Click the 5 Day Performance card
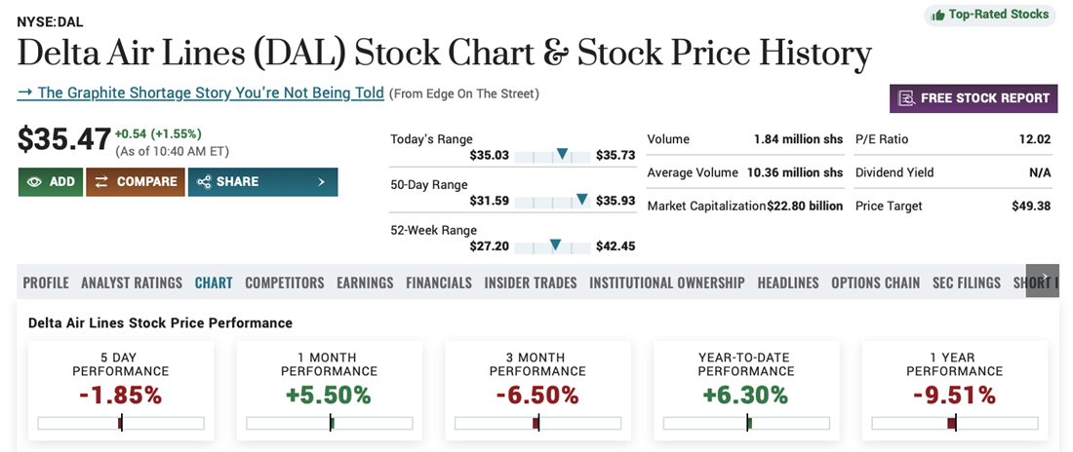The image size is (1073, 452). click(x=121, y=387)
